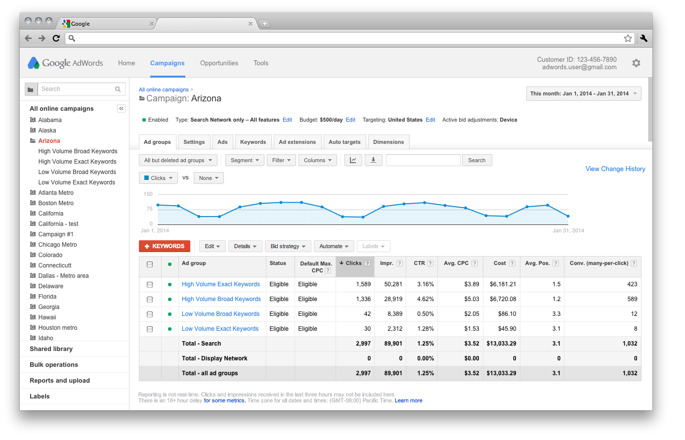
Task: Select the Low Volume Broad Keywords checkbox
Action: click(150, 314)
